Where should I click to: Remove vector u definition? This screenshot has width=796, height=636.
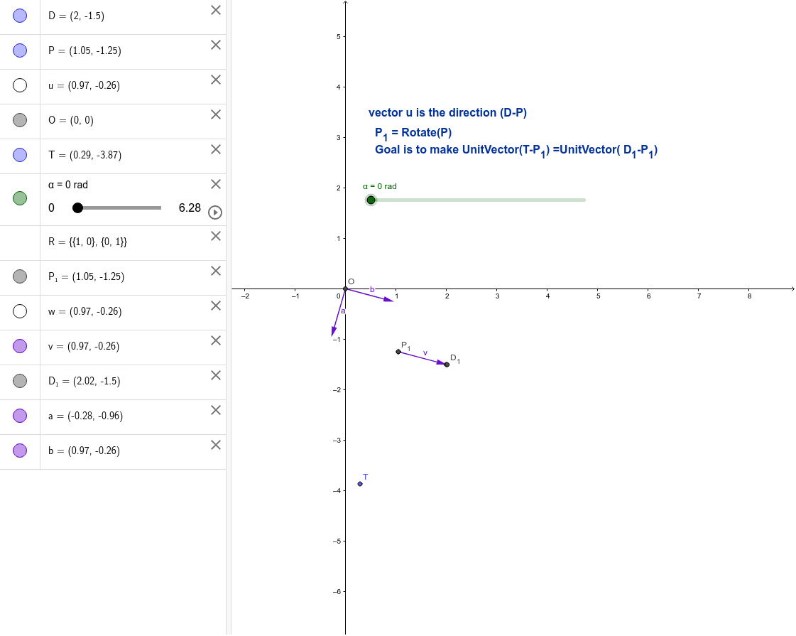[215, 80]
